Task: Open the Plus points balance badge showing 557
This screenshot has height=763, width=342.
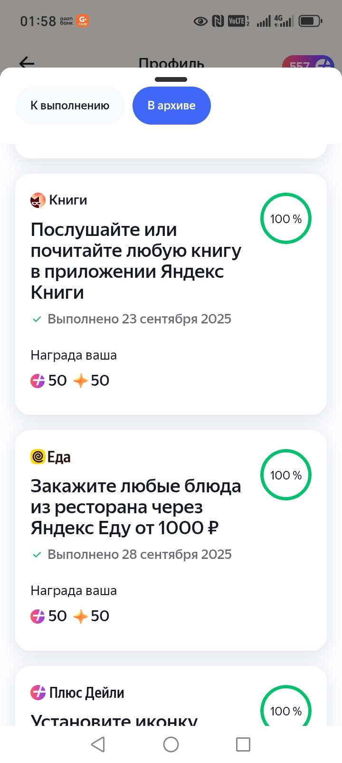Action: tap(309, 64)
